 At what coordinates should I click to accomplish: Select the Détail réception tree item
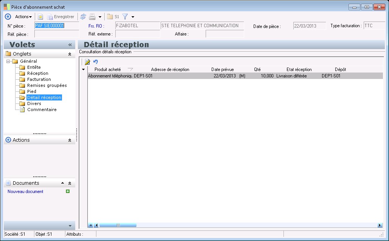click(44, 97)
